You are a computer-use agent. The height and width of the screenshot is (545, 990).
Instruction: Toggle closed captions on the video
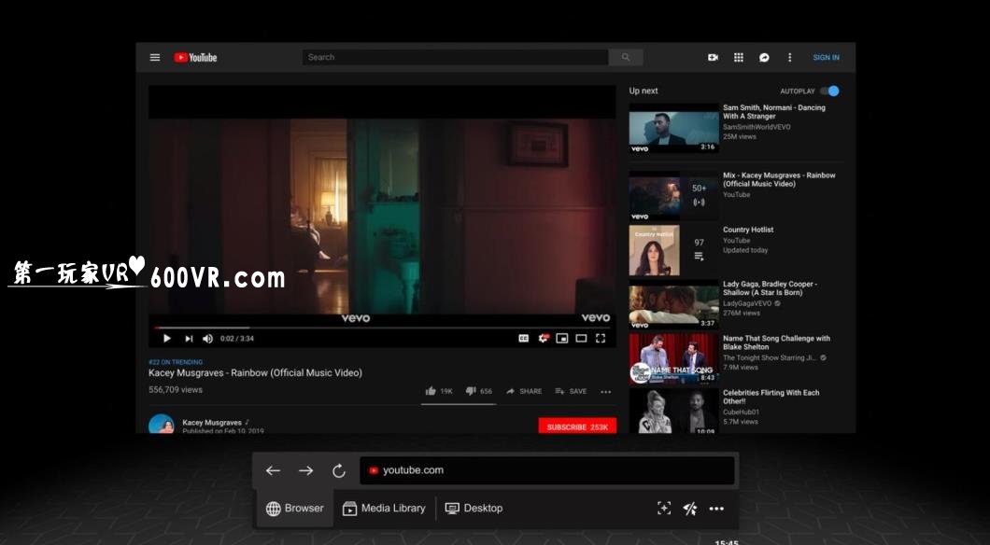[x=524, y=339]
